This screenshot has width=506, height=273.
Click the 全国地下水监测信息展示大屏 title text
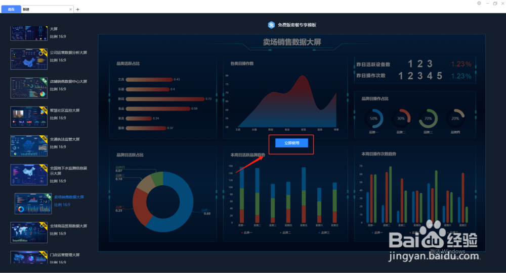68,171
